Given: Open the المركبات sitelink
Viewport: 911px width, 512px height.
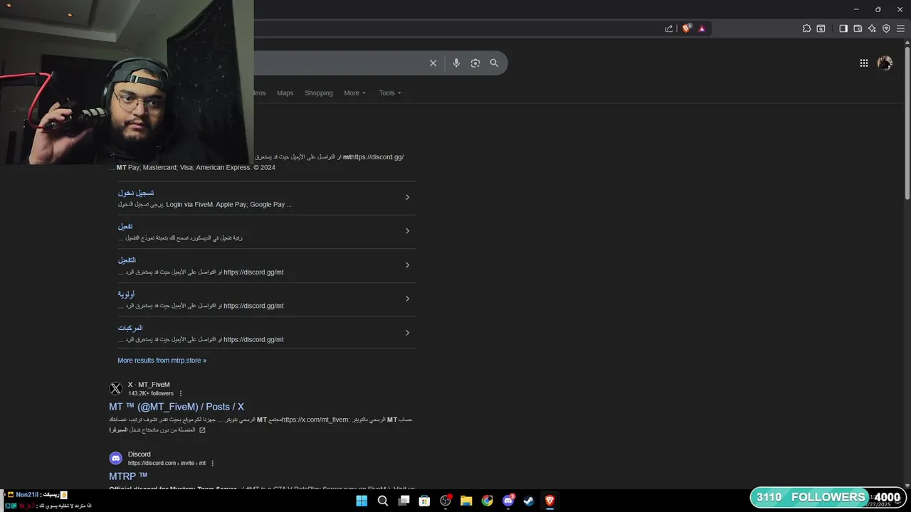Looking at the screenshot, I should point(130,328).
